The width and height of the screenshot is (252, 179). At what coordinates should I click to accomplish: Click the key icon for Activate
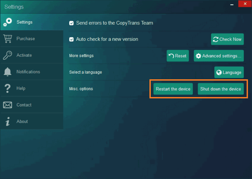tap(7, 55)
